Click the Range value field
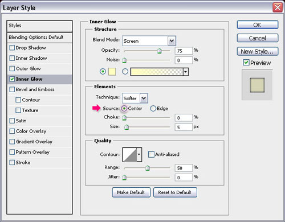 point(184,168)
